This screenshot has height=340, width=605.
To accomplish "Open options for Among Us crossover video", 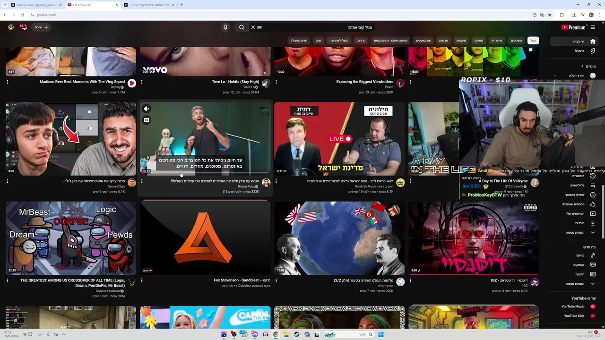I will [x=7, y=280].
